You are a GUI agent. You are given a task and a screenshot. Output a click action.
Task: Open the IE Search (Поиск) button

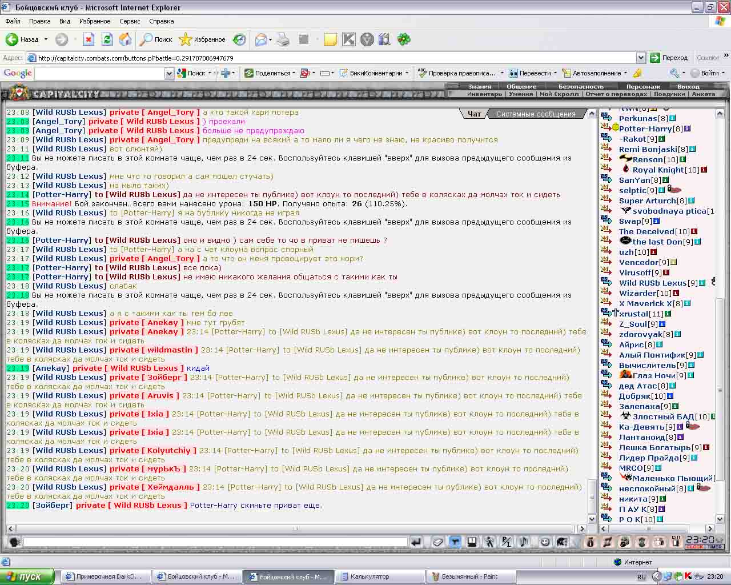point(156,39)
